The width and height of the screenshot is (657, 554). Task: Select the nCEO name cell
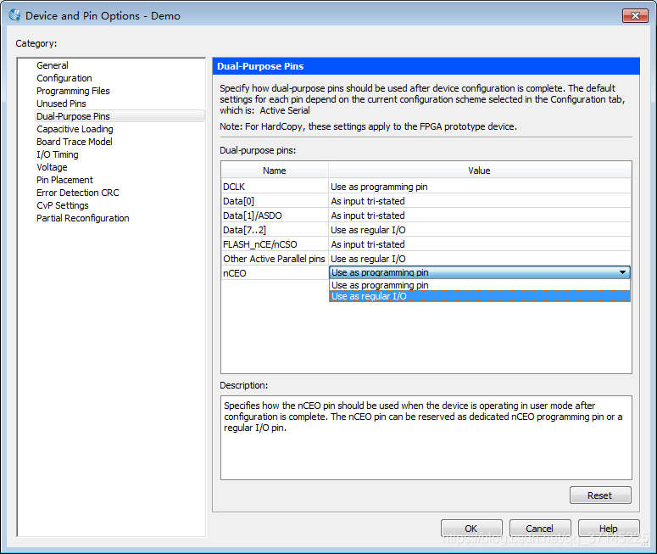pos(275,273)
